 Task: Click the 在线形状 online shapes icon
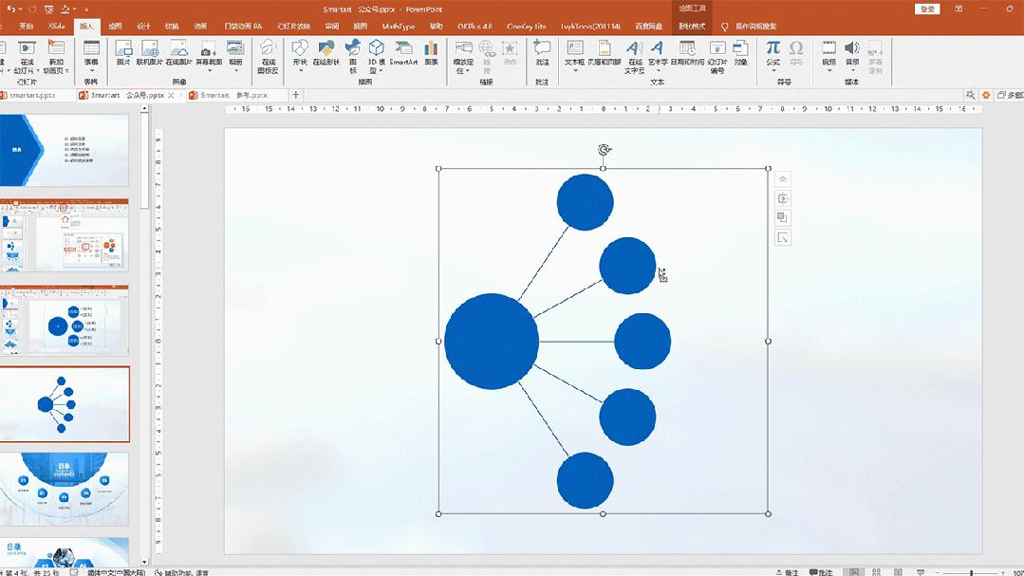(x=326, y=52)
